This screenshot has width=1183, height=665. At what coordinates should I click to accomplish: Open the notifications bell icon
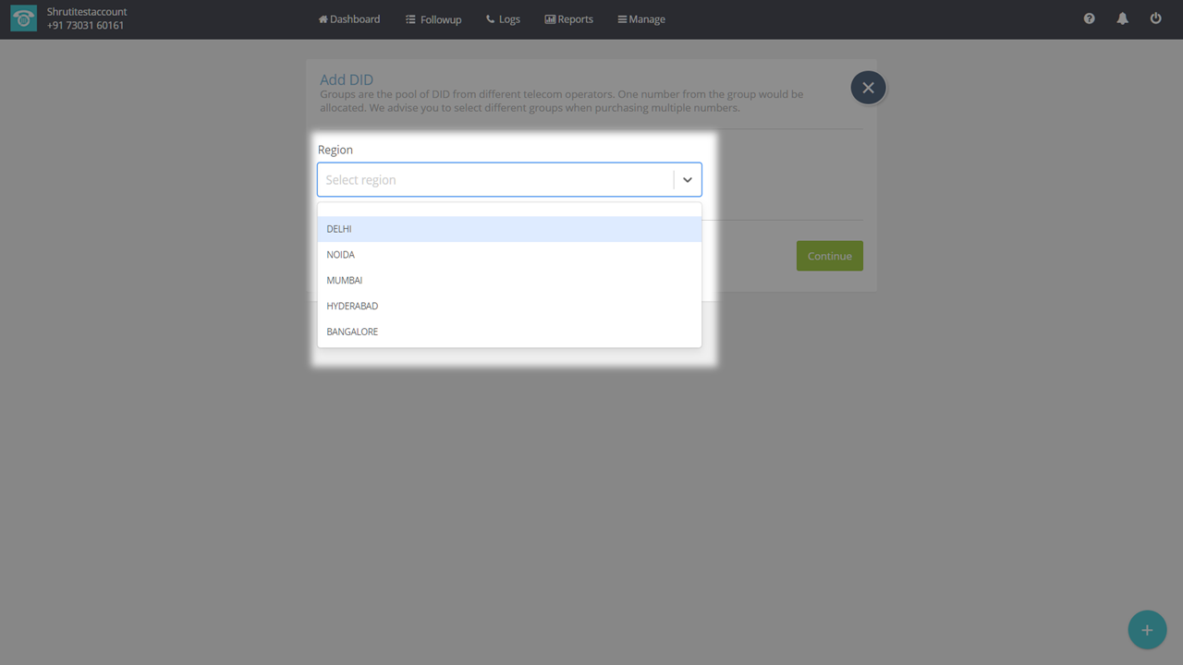click(x=1122, y=18)
